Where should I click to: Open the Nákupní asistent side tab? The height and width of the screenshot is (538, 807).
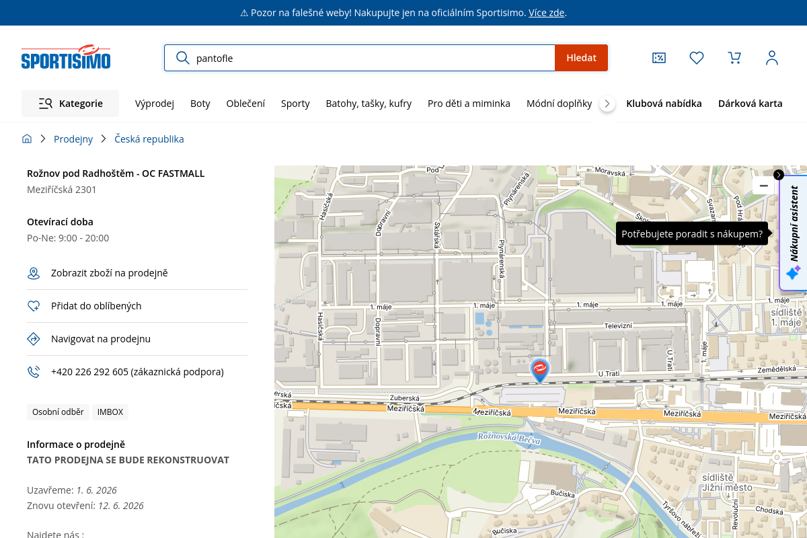click(x=794, y=233)
